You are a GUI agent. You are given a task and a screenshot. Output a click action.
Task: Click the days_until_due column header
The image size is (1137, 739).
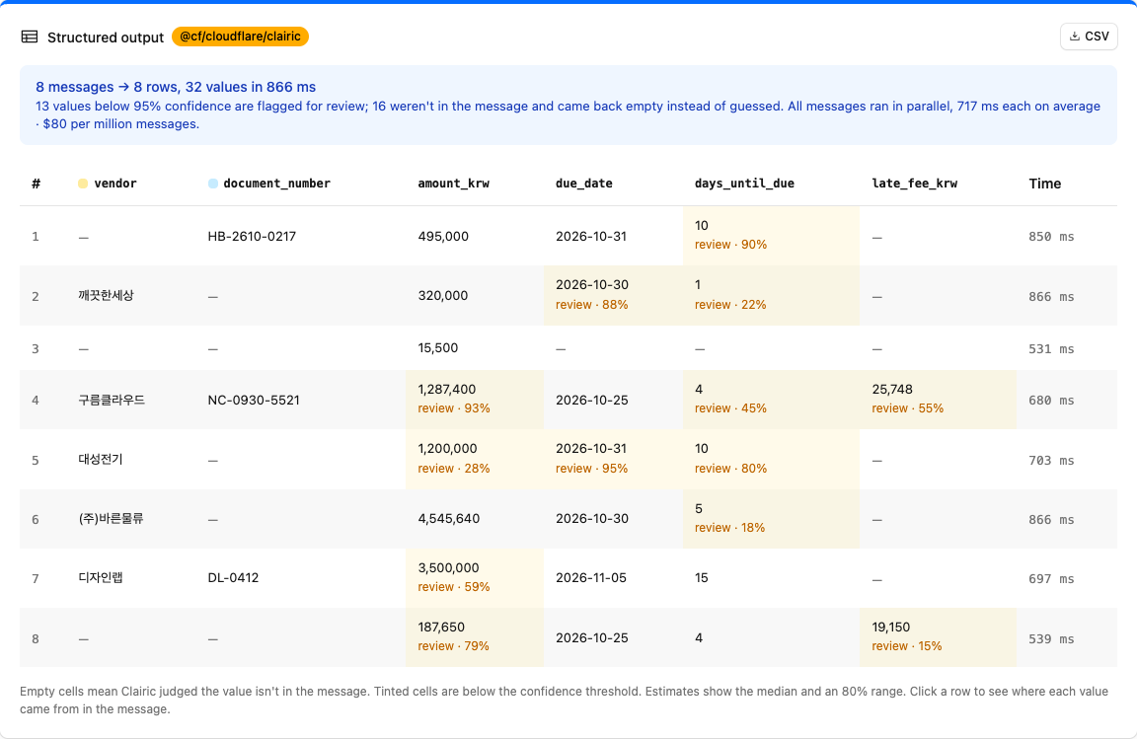click(744, 184)
